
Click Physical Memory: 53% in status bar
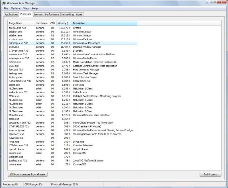(64, 184)
